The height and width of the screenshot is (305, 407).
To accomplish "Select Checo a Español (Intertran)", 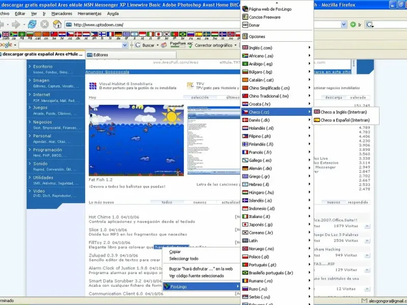I will click(345, 120).
